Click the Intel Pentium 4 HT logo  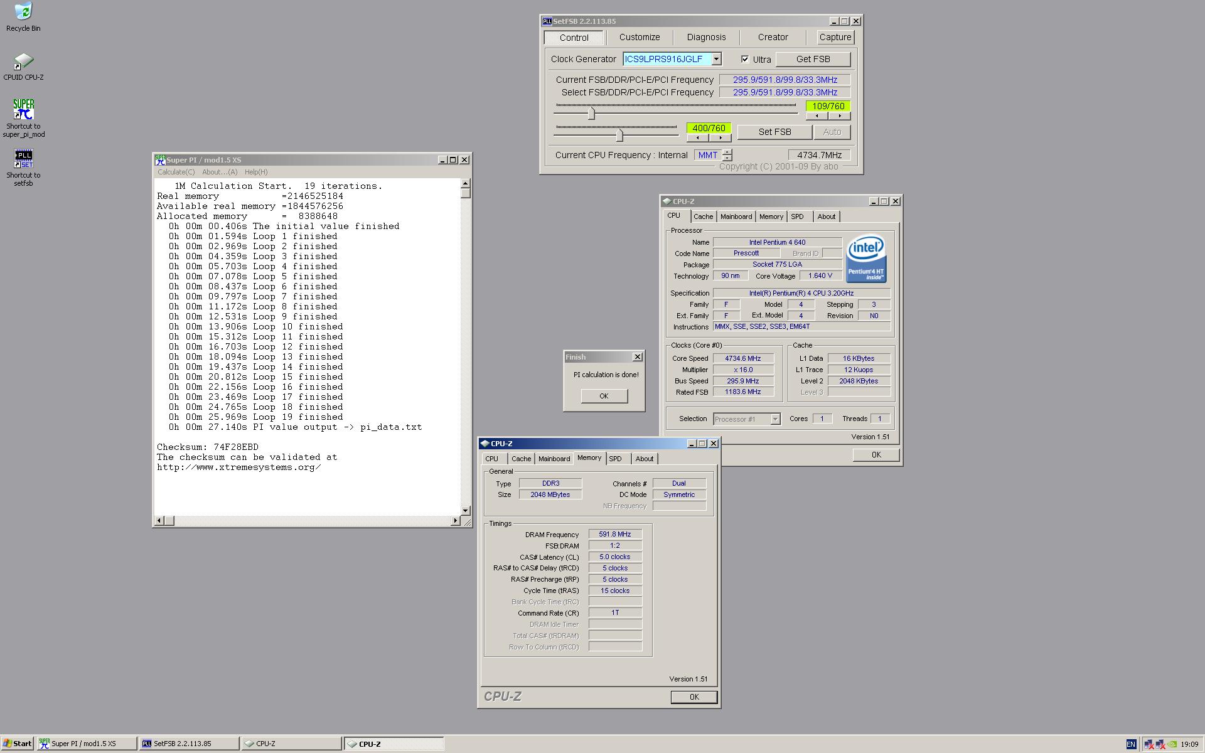[x=866, y=259]
